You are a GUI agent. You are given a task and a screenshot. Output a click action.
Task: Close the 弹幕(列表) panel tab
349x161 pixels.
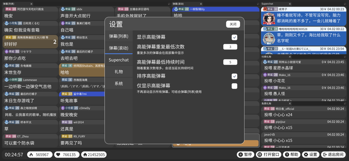pyautogui.click(x=31, y=4)
